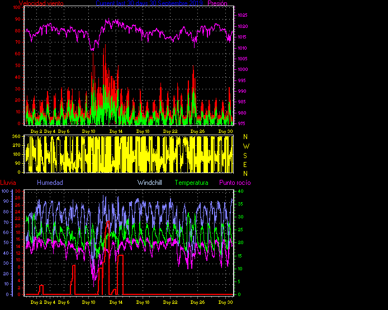This screenshot has height=310, width=388.
Task: Click 'Day 2' below the wind speed chart
Action: click(36, 131)
